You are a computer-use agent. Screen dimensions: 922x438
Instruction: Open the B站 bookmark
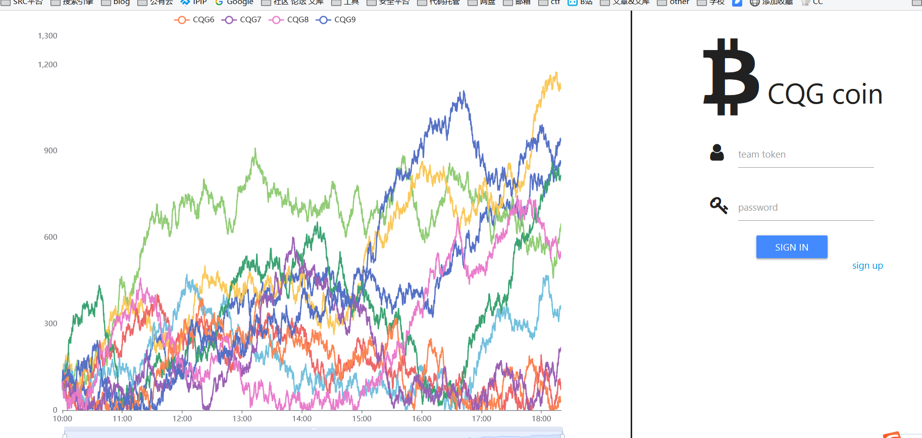[x=580, y=3]
